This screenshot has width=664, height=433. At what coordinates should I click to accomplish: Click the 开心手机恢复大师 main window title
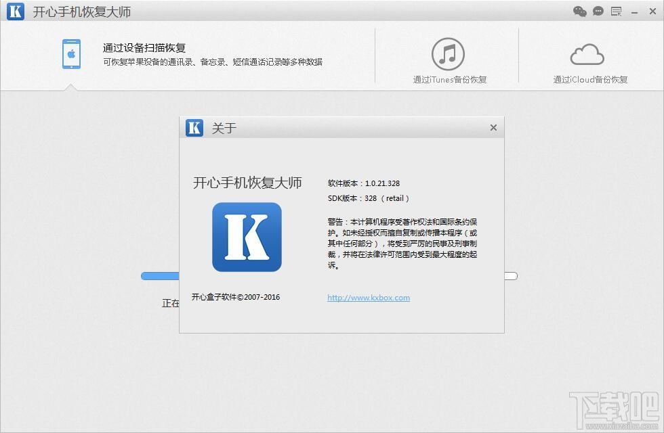point(82,12)
